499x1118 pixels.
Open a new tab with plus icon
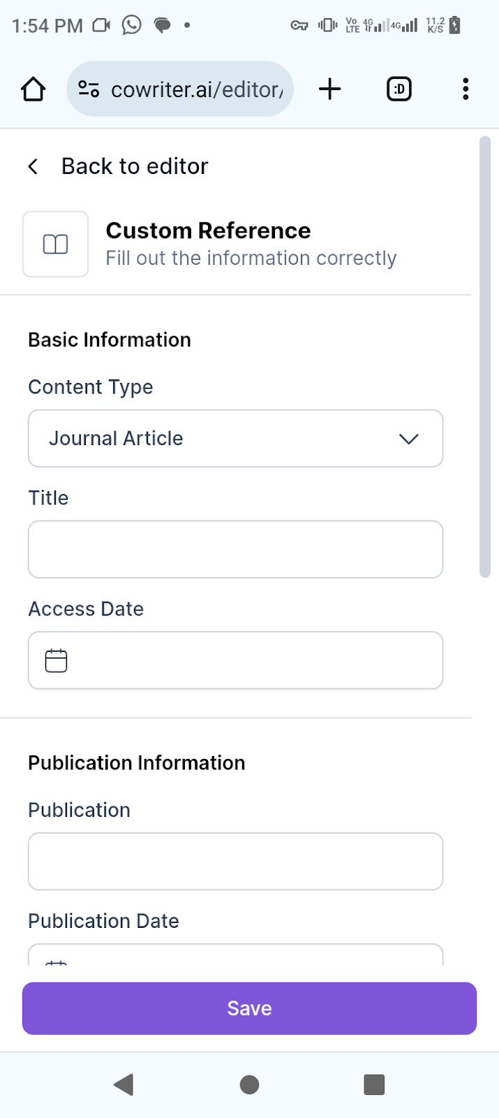329,89
